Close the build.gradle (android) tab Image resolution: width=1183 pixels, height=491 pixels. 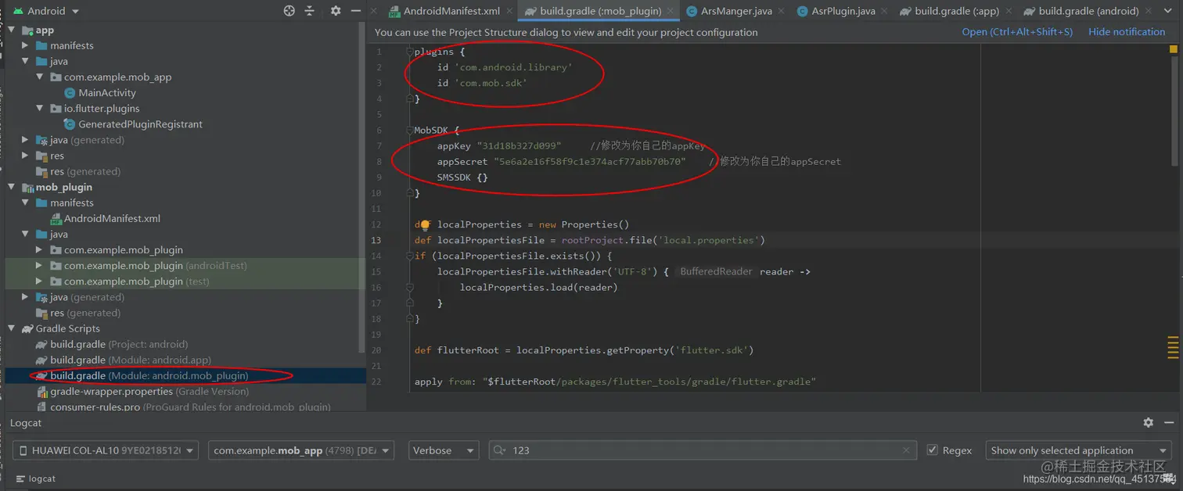(1149, 11)
